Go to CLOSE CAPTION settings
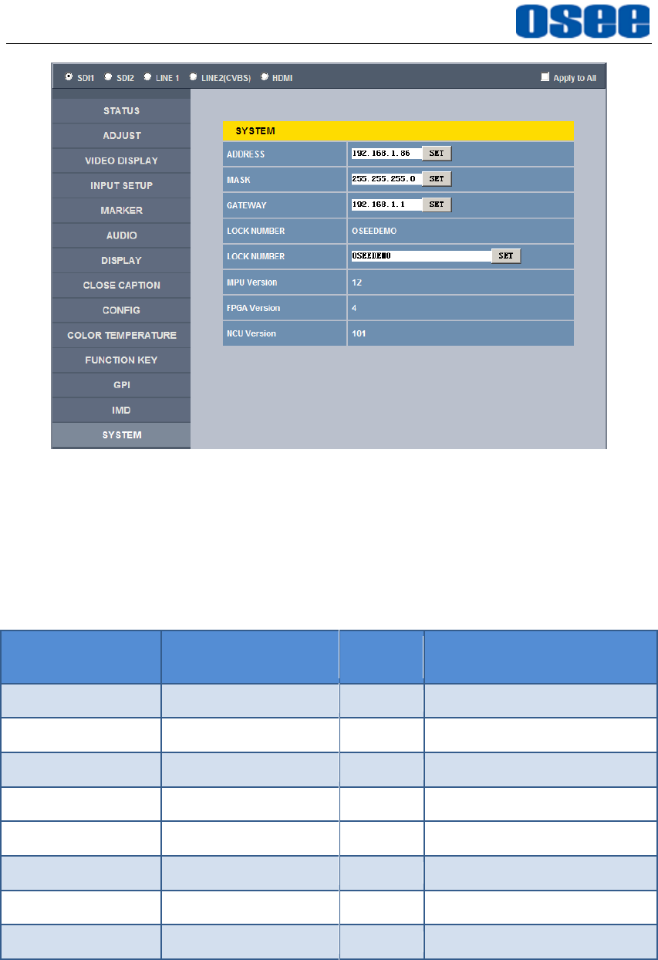Image resolution: width=658 pixels, height=960 pixels. [x=121, y=286]
